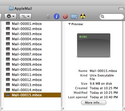Click the More info... button
This screenshot has height=111, width=125.
coord(94,103)
